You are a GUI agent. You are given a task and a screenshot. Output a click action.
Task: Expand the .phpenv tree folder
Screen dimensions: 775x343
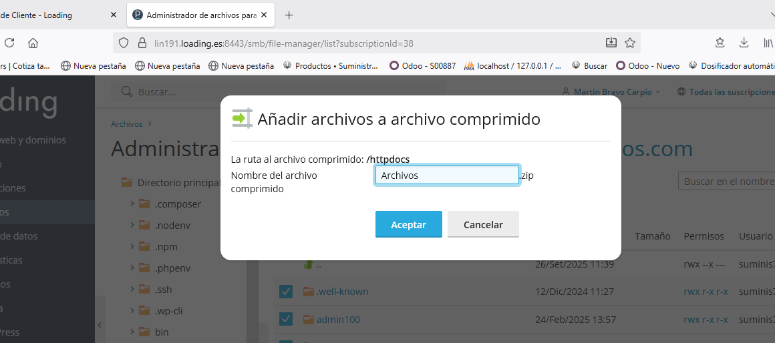click(x=132, y=268)
